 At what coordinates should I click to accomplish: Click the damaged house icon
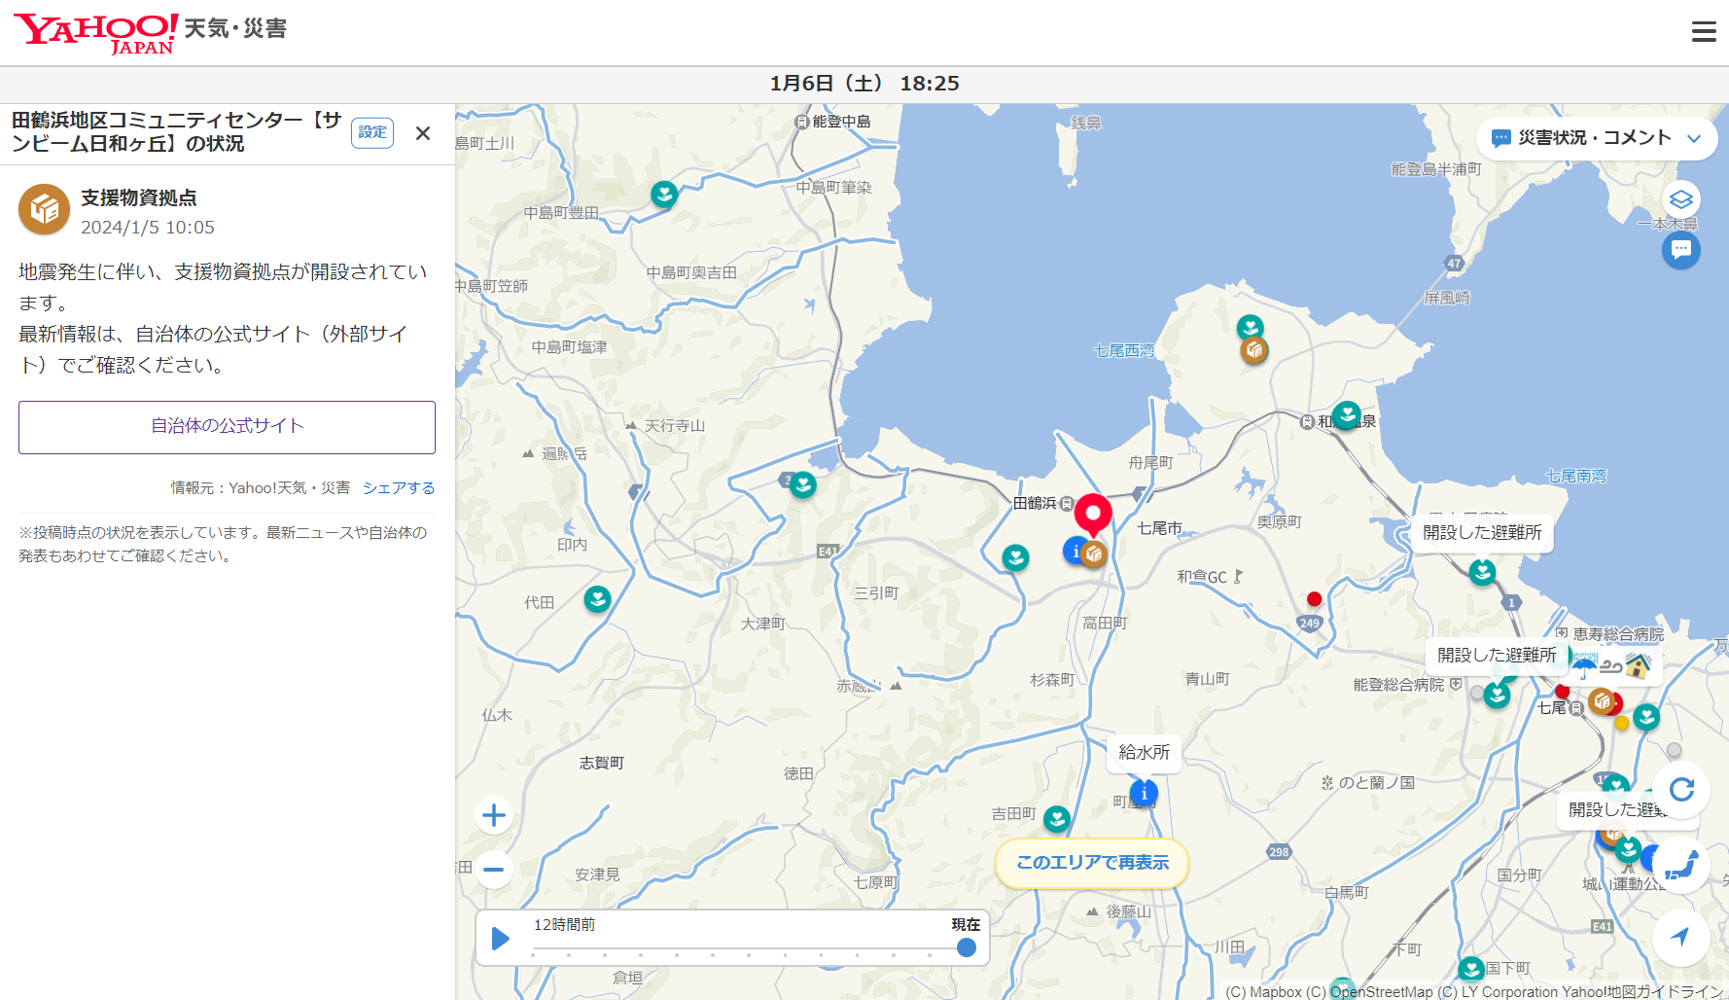[1639, 666]
